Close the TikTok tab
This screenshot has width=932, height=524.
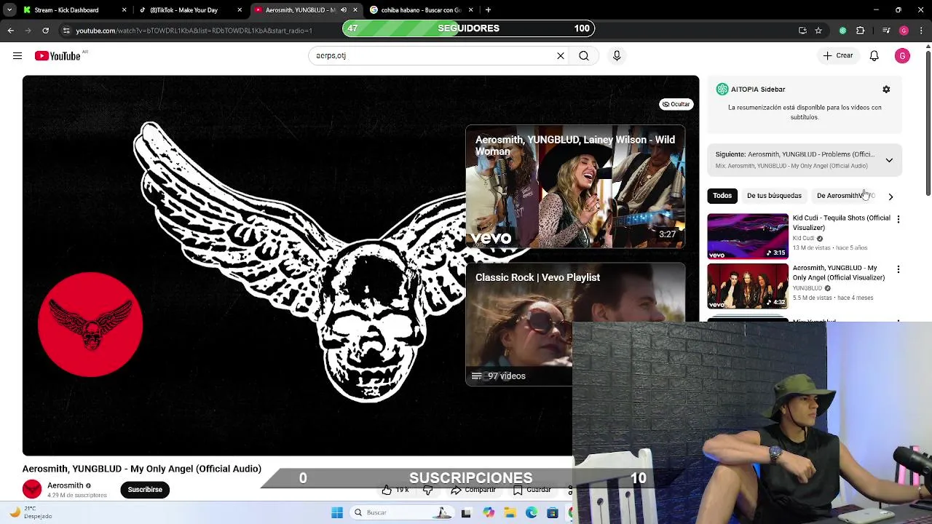pyautogui.click(x=240, y=10)
